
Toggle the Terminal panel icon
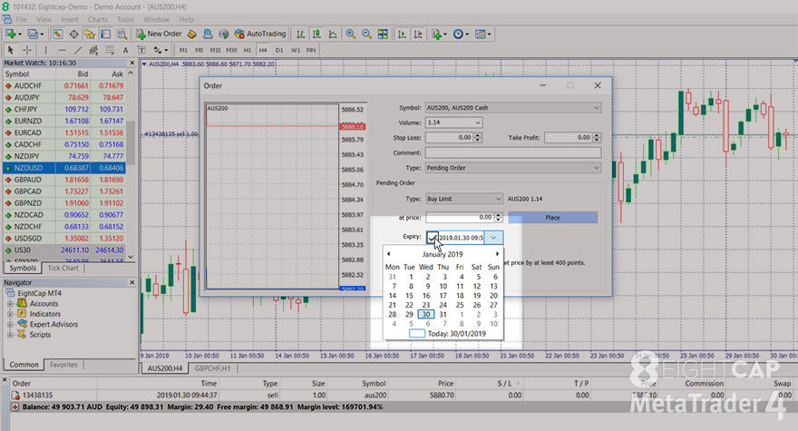(105, 34)
